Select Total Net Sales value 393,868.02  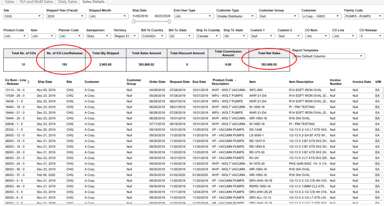point(269,64)
